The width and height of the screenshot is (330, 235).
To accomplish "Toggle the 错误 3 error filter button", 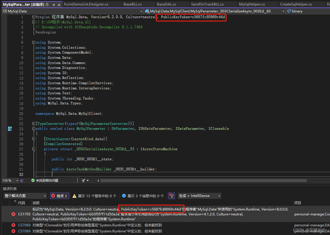I will 59,196.
